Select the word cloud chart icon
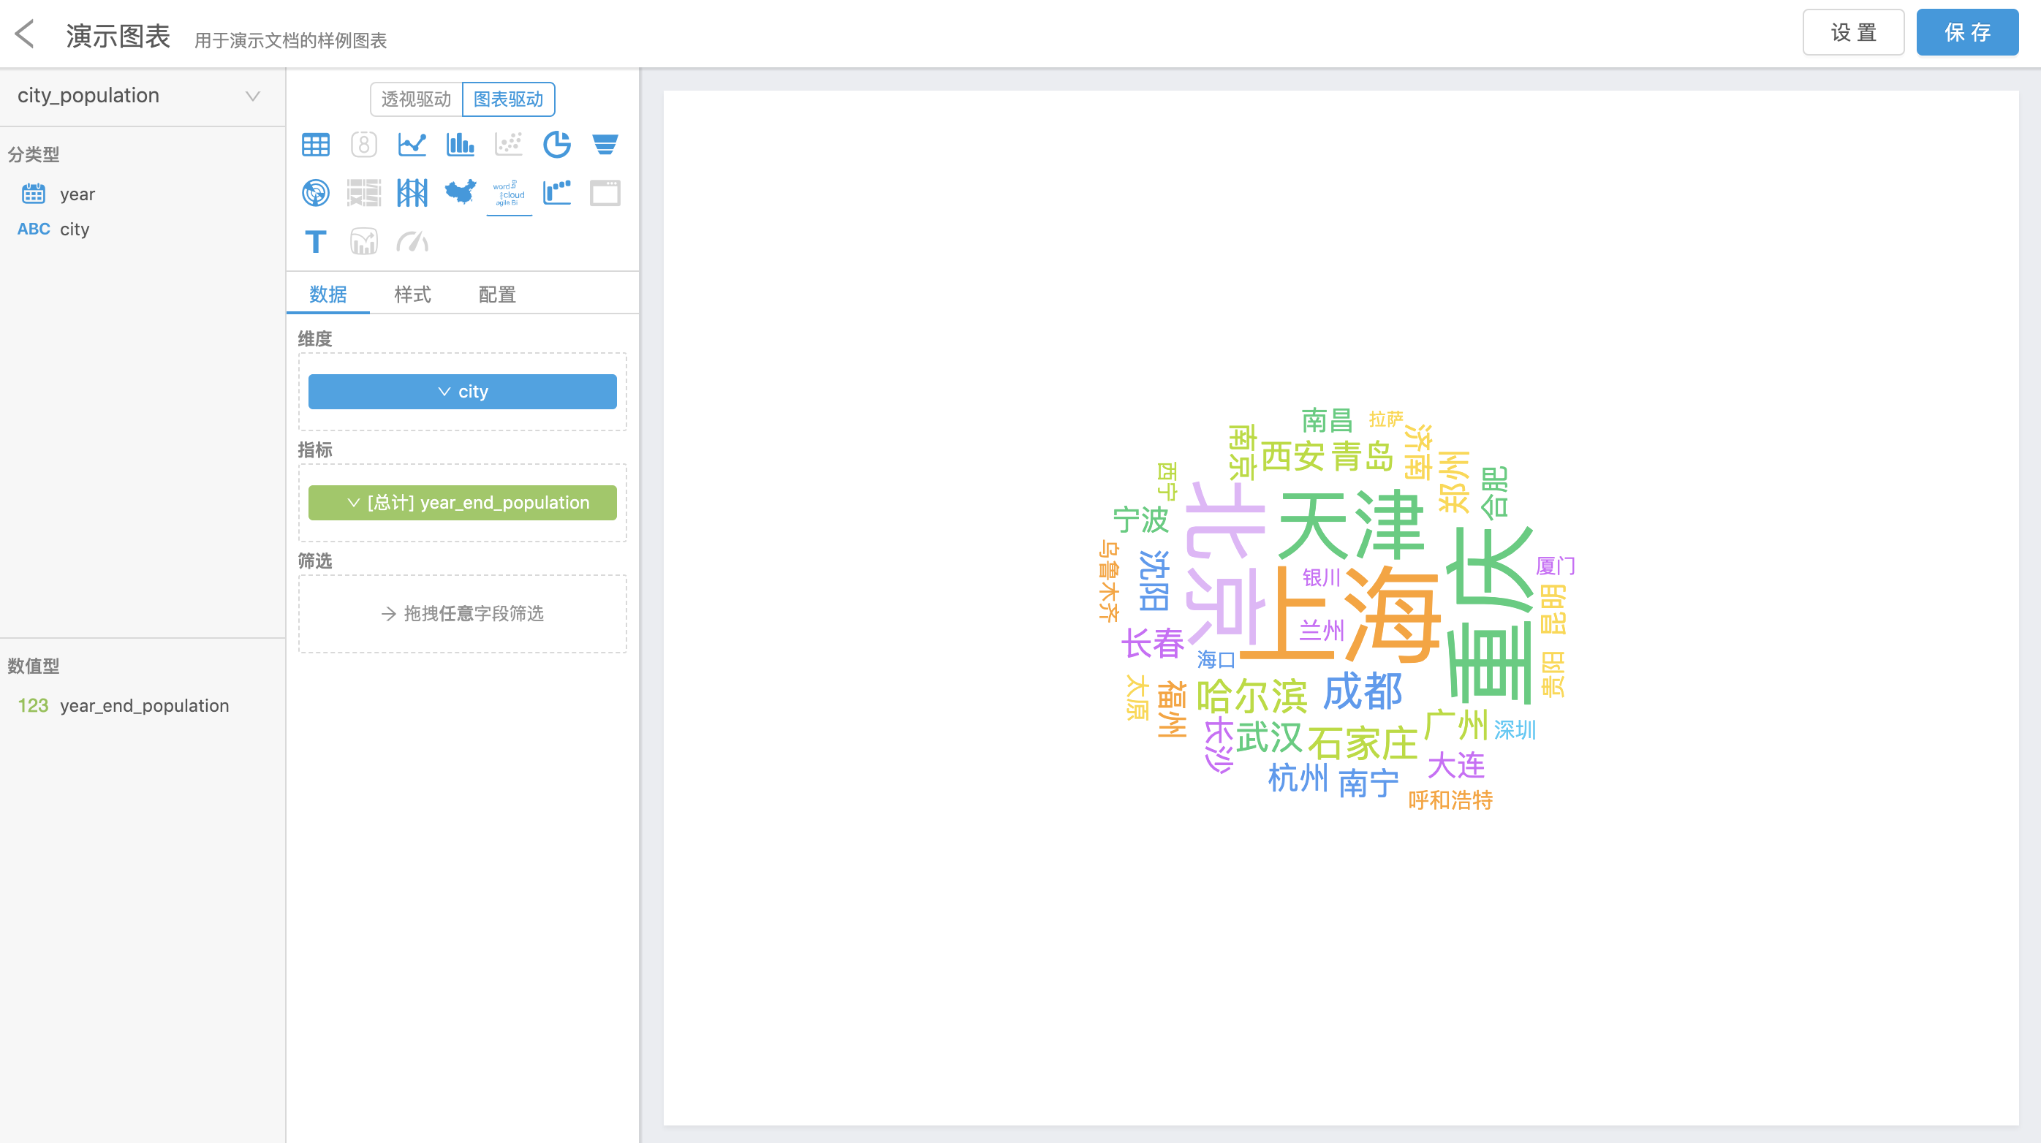 (x=509, y=192)
